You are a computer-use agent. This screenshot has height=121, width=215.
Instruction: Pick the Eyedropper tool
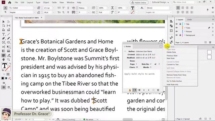pos(8,55)
